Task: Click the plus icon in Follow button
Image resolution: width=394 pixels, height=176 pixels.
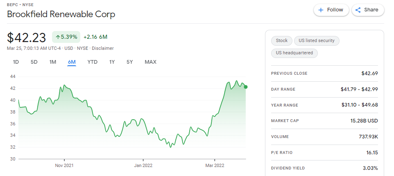Action: click(321, 10)
